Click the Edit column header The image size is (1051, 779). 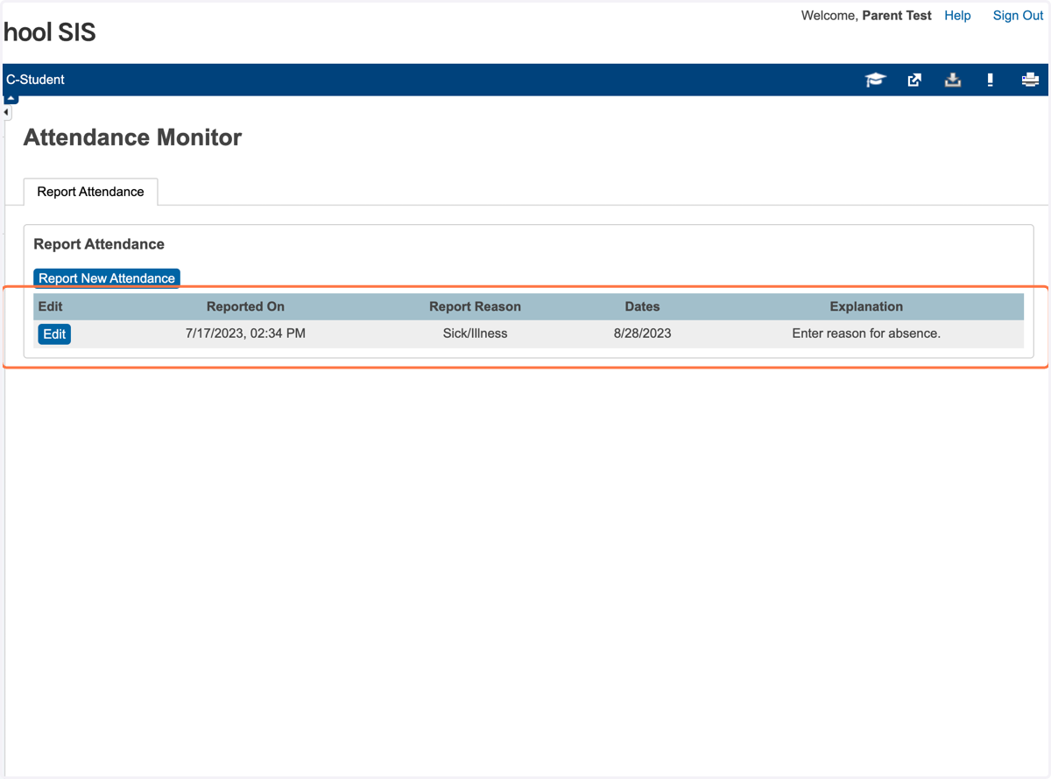click(51, 307)
